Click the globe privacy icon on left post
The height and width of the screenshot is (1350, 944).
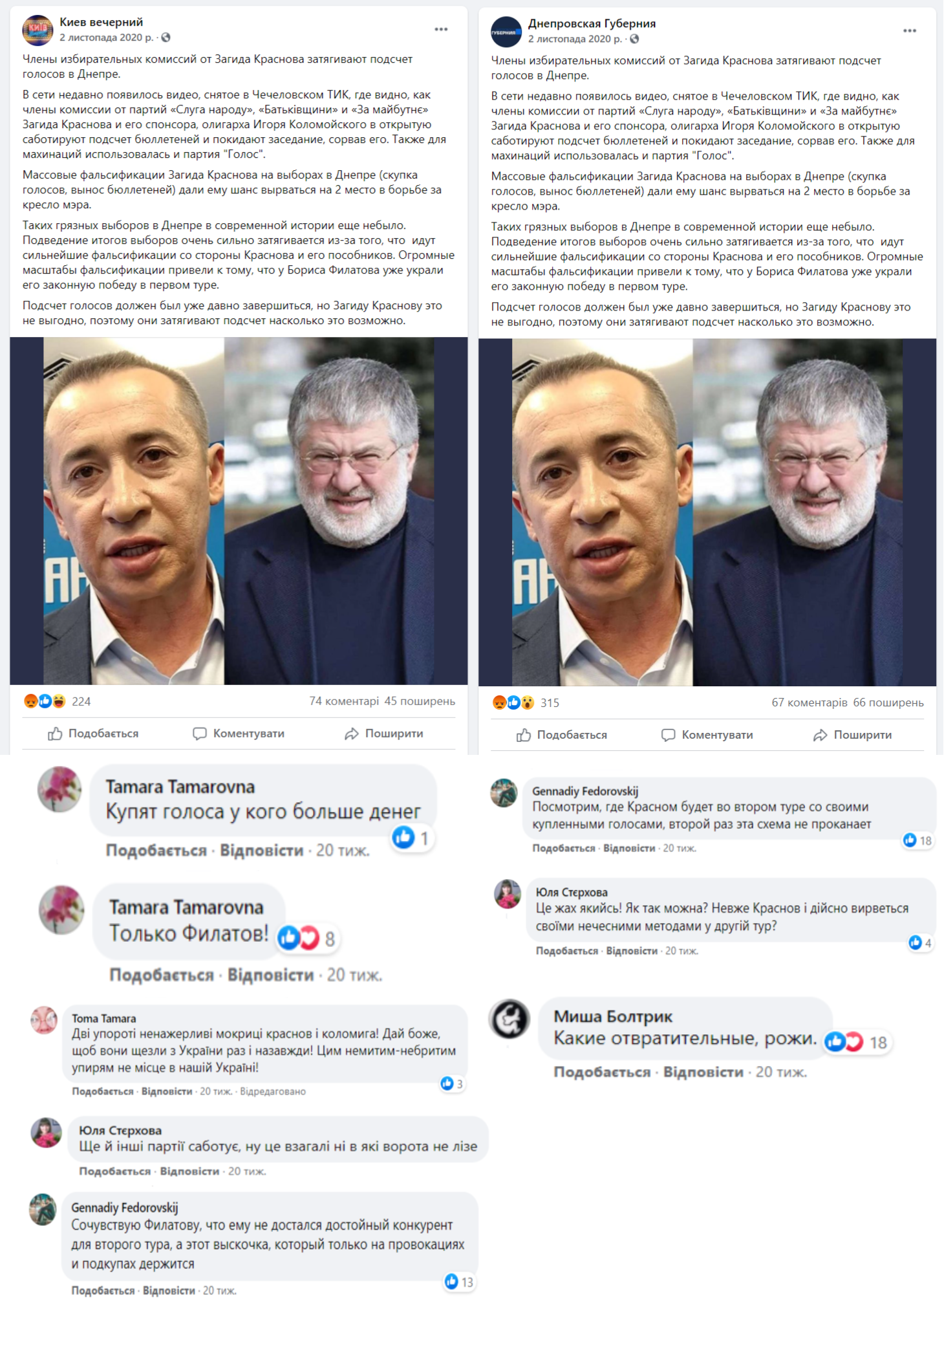(x=166, y=38)
